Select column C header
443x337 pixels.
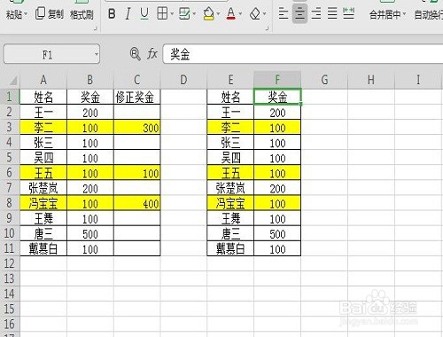pyautogui.click(x=136, y=80)
